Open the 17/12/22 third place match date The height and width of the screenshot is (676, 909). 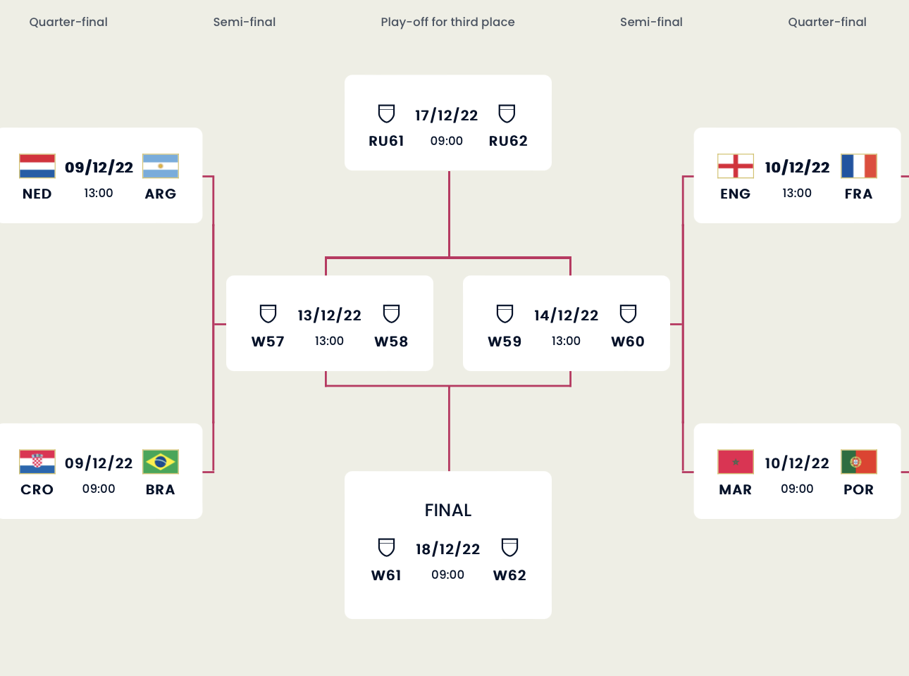(446, 115)
